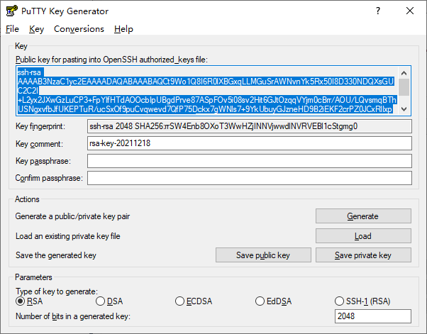Click the 'Confirm passphrase:' label
427x334 pixels.
[49, 178]
